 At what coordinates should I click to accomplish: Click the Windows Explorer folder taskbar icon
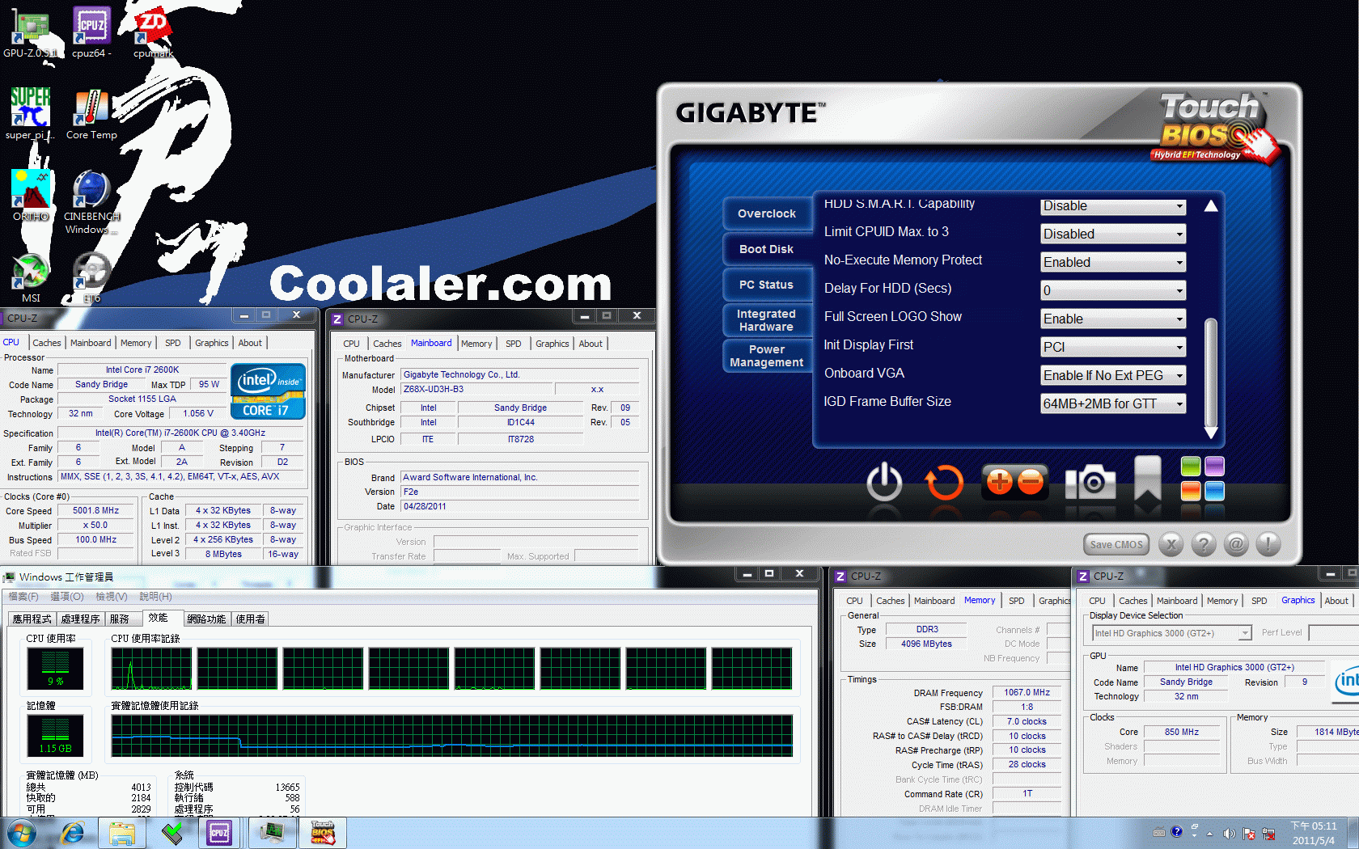[x=122, y=833]
